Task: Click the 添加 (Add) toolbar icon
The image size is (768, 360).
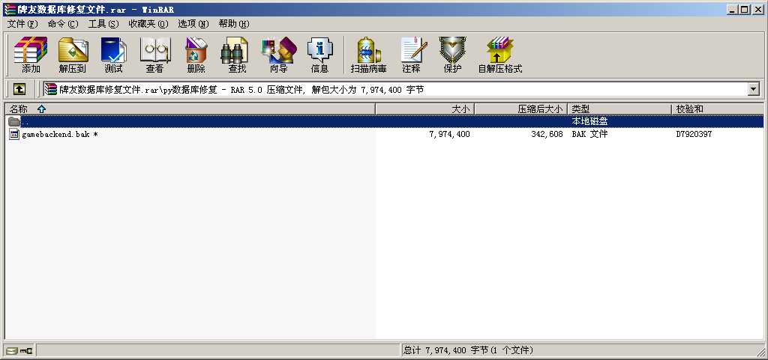Action: (30, 55)
